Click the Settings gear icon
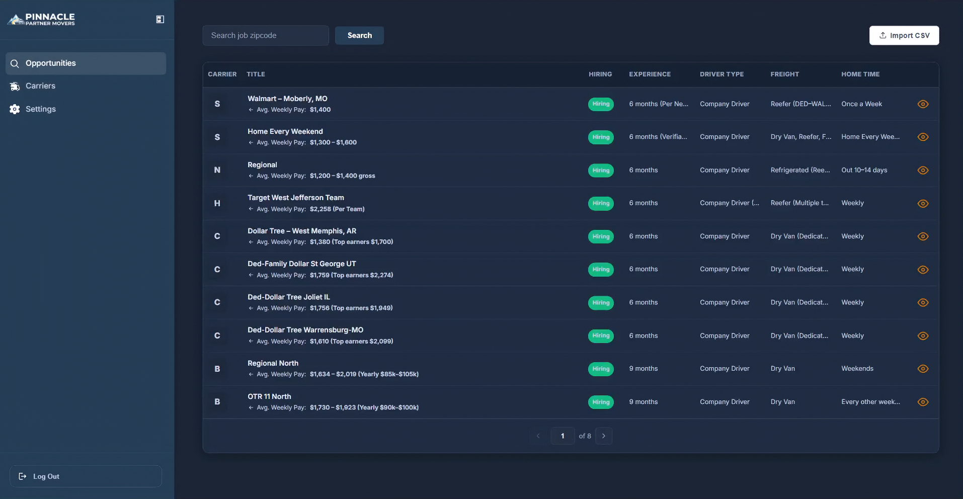963x499 pixels. click(15, 109)
